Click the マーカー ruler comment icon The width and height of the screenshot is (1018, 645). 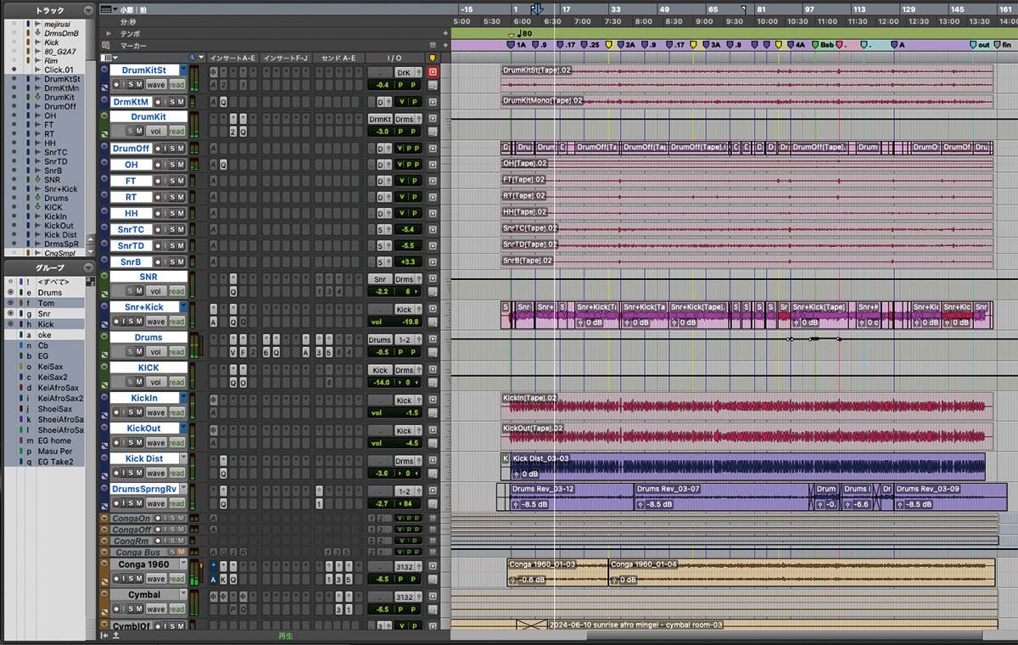[x=107, y=45]
